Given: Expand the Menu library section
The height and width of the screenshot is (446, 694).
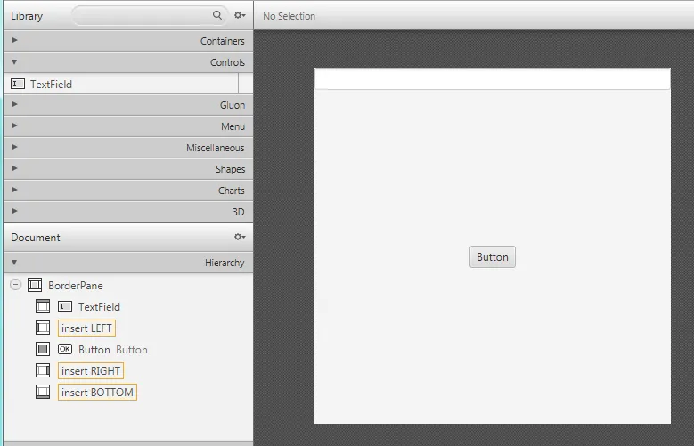Looking at the screenshot, I should [x=14, y=126].
